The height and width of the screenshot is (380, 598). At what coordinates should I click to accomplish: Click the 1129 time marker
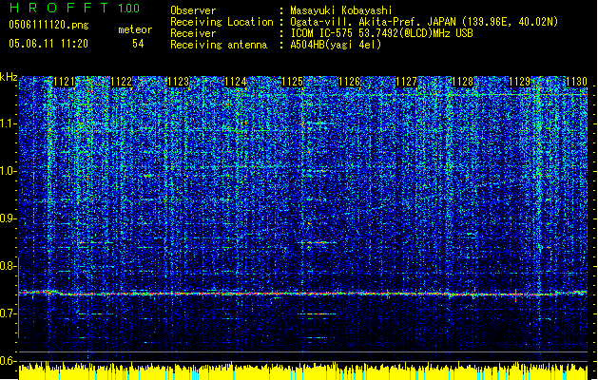tap(520, 82)
